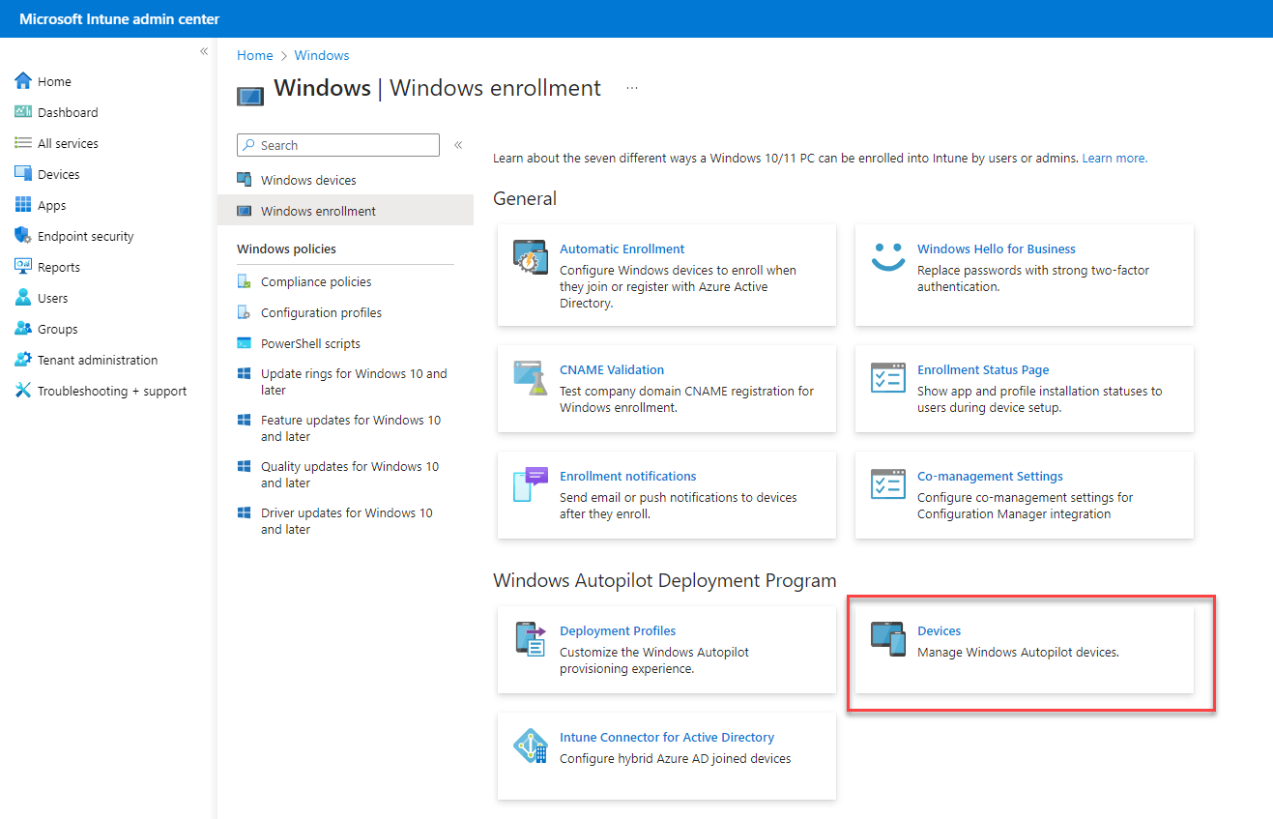
Task: Click the Enrollment Status Page checklist icon
Action: point(888,378)
